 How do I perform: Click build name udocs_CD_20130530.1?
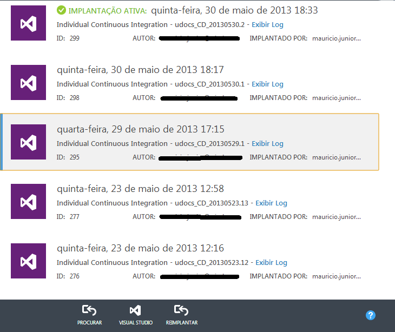(209, 84)
